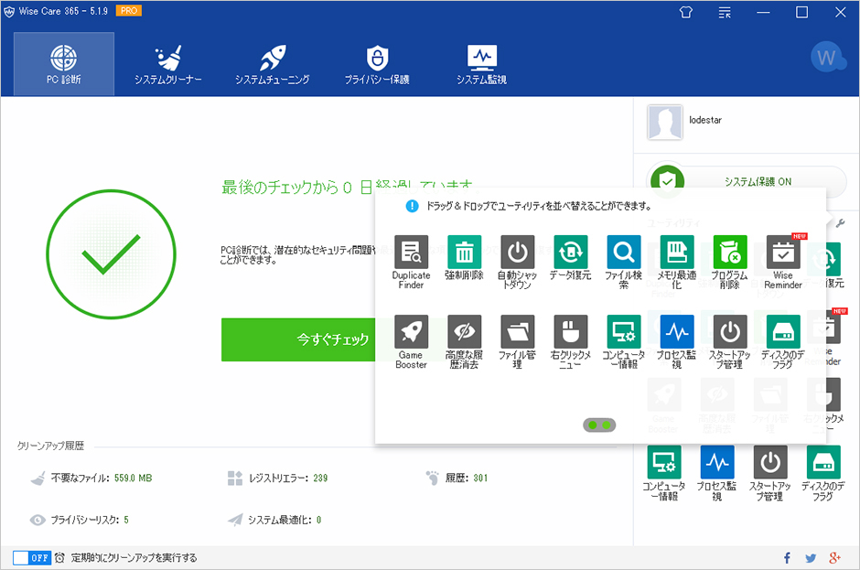Click データ復元 recovery icon in the popup

tap(570, 253)
